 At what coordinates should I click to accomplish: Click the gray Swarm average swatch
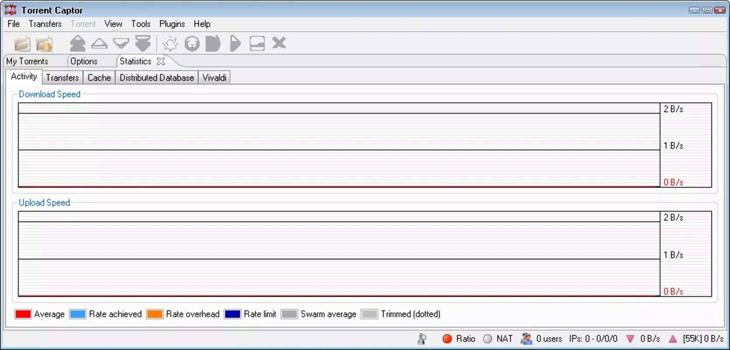click(x=289, y=314)
